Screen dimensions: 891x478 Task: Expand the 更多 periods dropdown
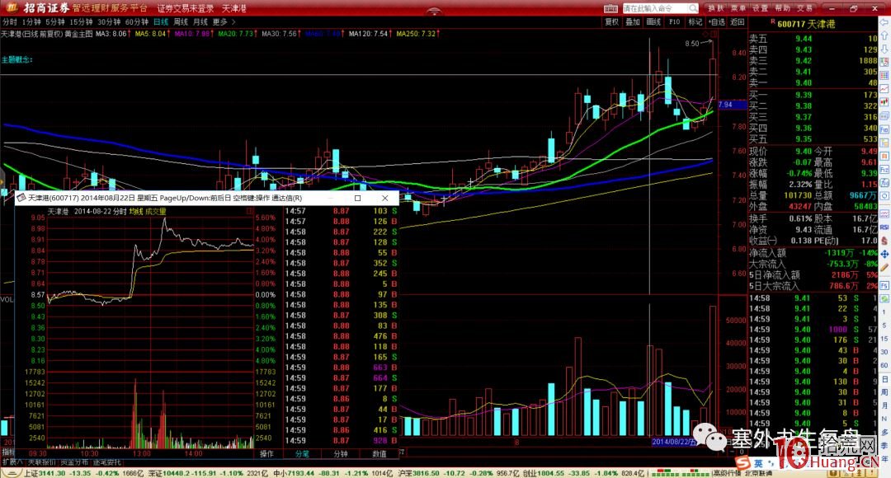pos(224,22)
